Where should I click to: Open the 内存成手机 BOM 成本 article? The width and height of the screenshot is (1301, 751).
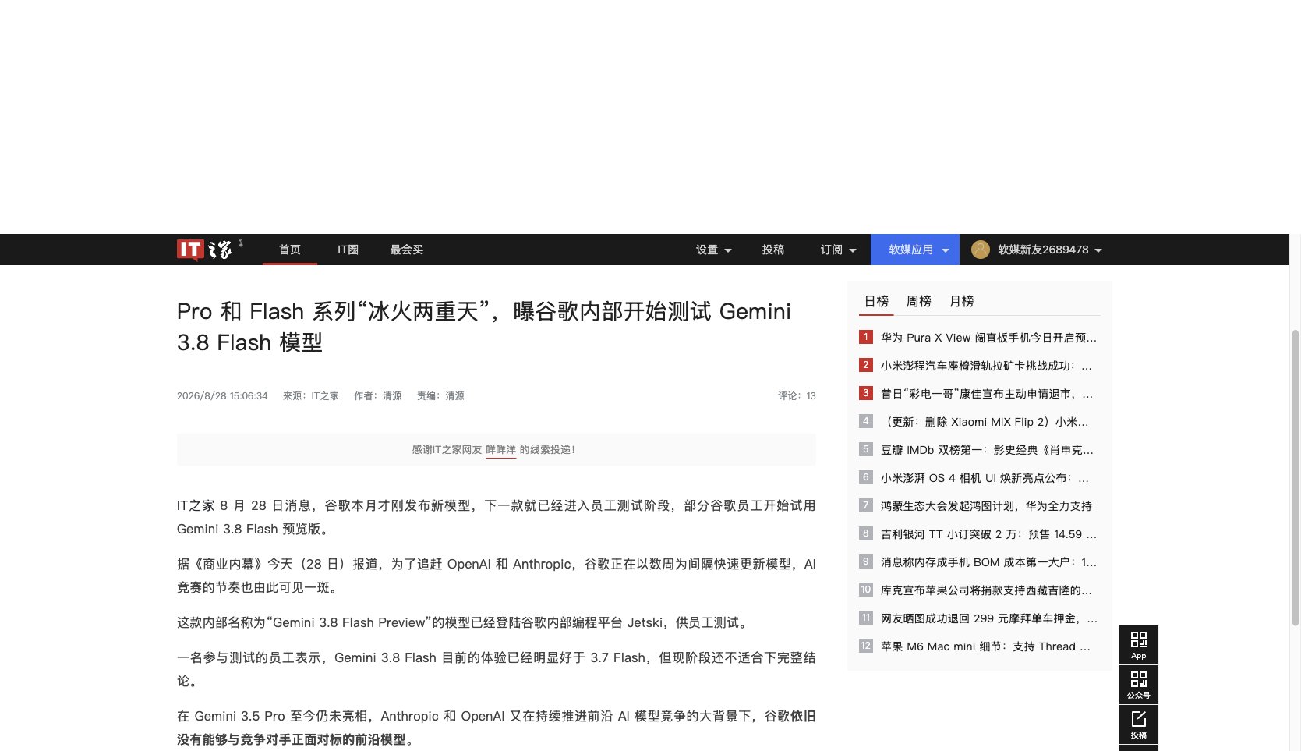[988, 562]
